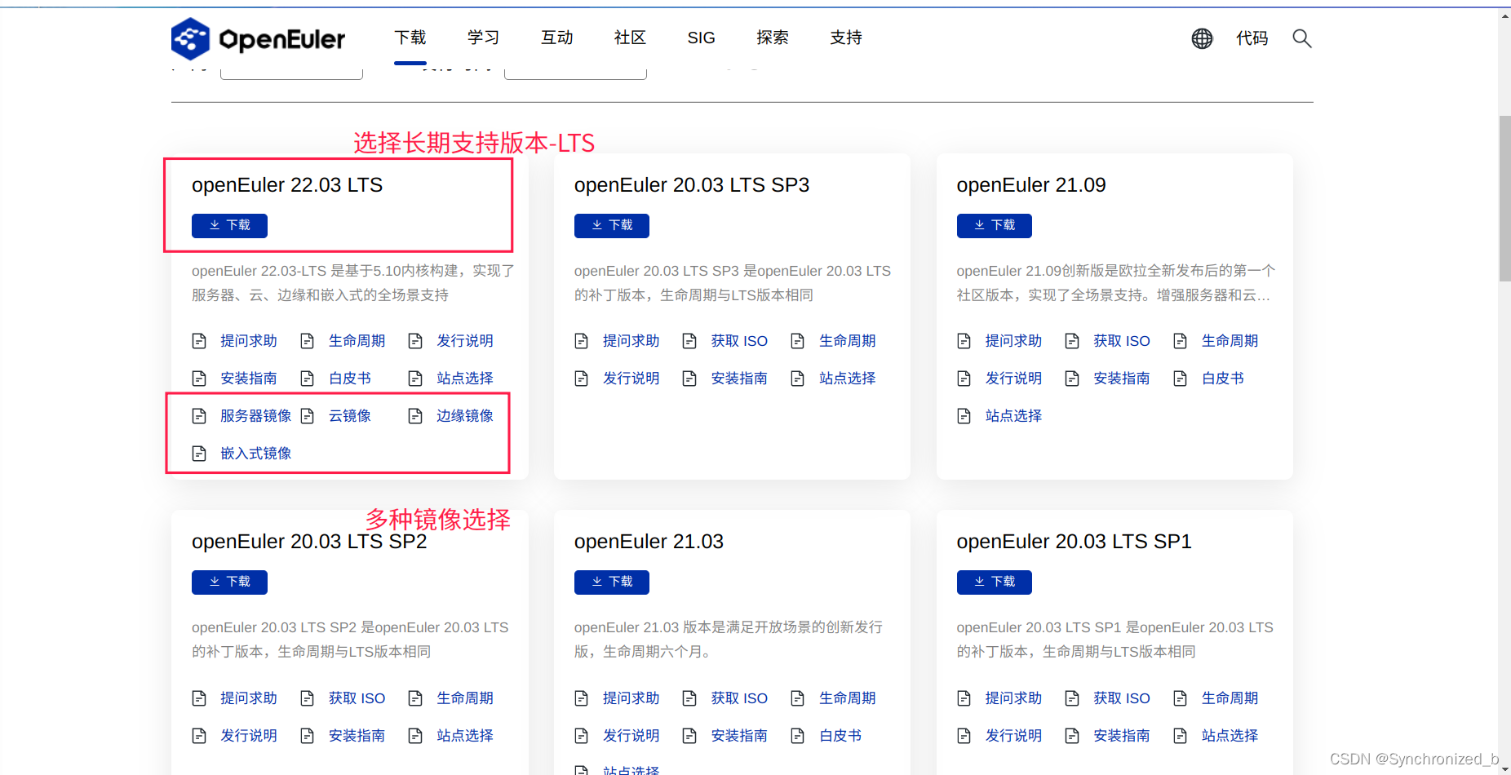
Task: Open the search magnifier icon
Action: [1302, 38]
